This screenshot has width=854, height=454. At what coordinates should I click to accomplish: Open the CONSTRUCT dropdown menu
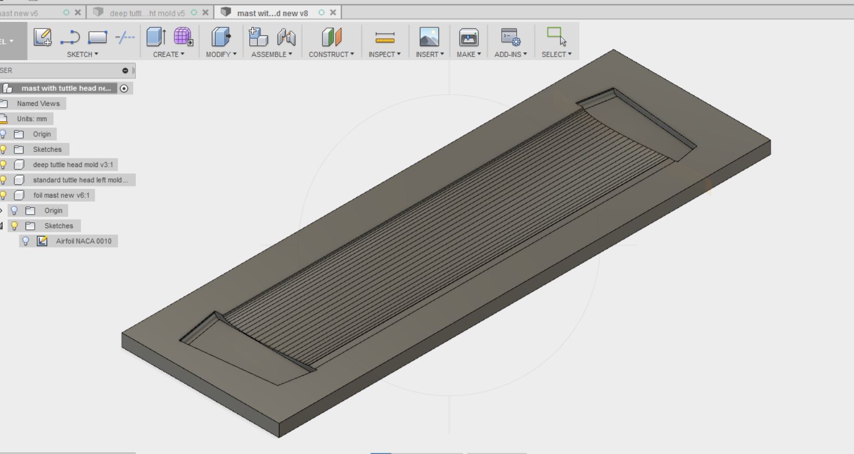331,54
